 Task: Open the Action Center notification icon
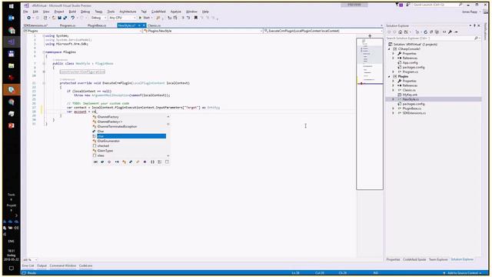(12, 269)
